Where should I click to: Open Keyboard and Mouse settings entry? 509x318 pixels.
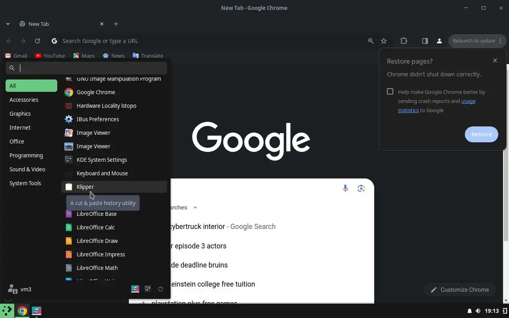[x=114, y=173]
